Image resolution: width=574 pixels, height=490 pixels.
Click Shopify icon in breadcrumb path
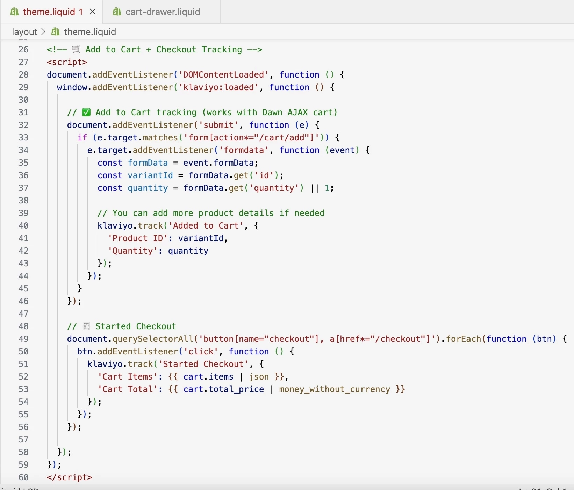click(x=55, y=32)
